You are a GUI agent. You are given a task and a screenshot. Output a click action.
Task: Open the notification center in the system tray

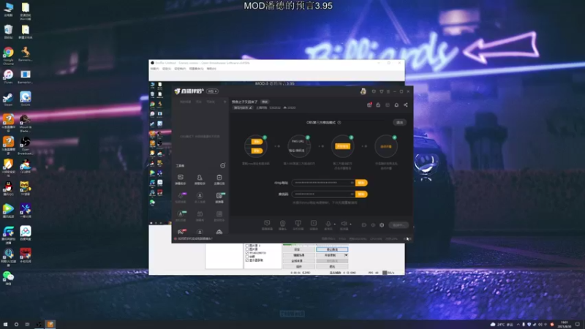(x=578, y=324)
